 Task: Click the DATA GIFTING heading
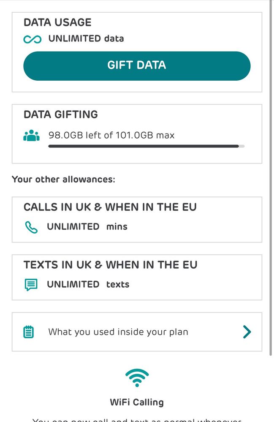point(61,114)
